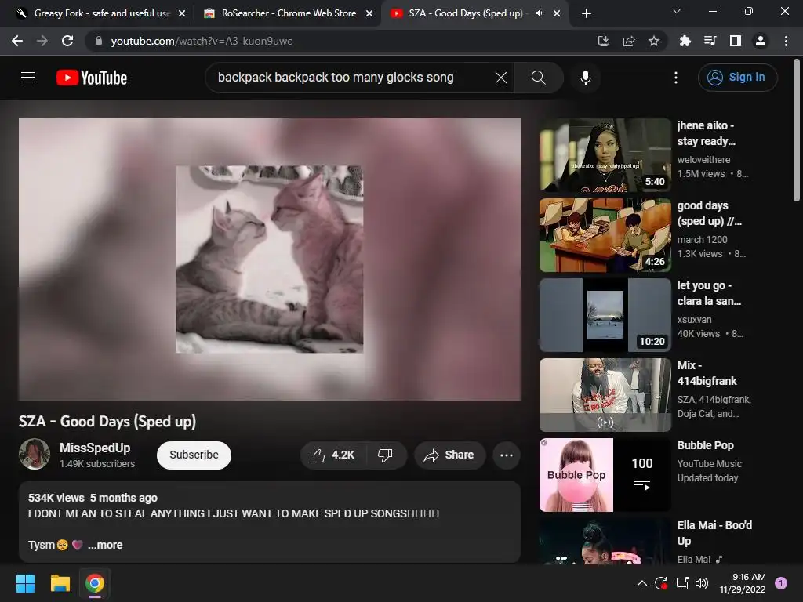Close the Greasy Fork tab
This screenshot has height=602, width=803.
pos(182,13)
